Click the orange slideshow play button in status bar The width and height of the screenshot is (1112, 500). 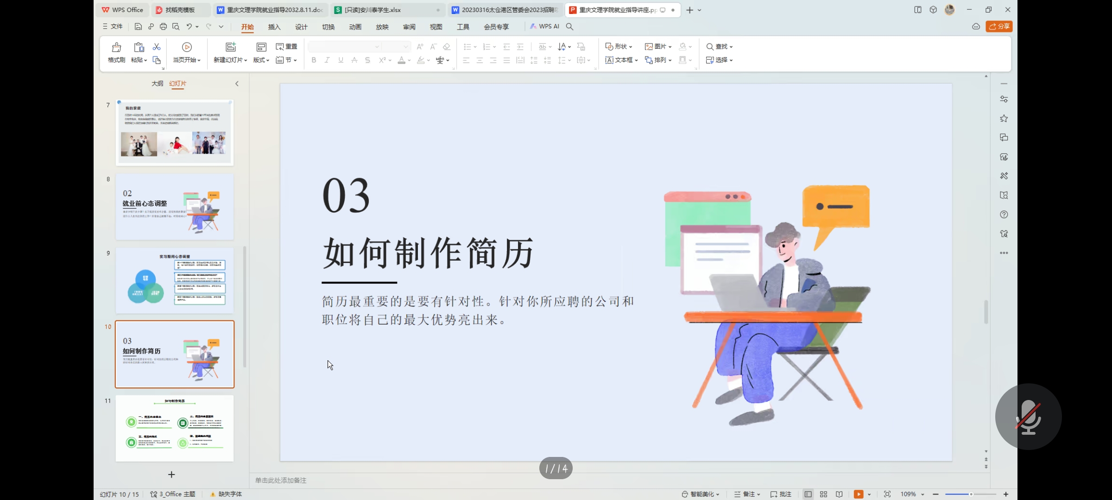point(858,494)
